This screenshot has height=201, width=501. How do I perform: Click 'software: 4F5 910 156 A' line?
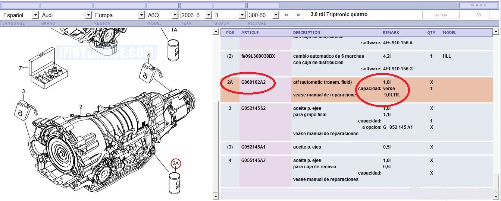(x=387, y=43)
